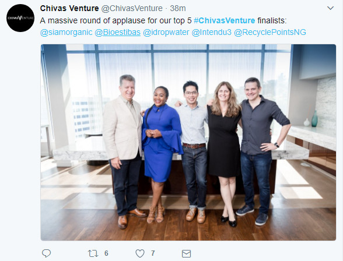Go to the @idropwater mention

[x=166, y=32]
